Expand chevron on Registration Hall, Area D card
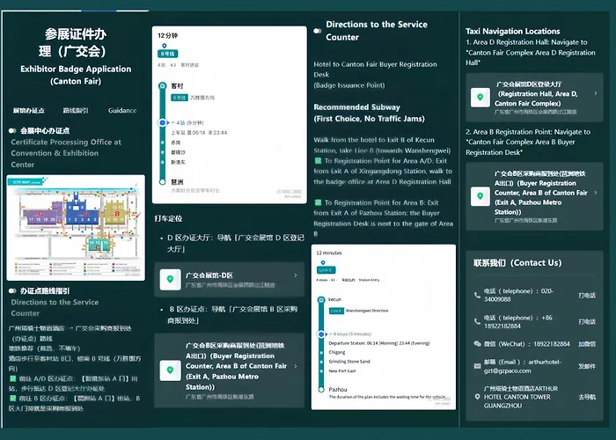 [x=596, y=93]
